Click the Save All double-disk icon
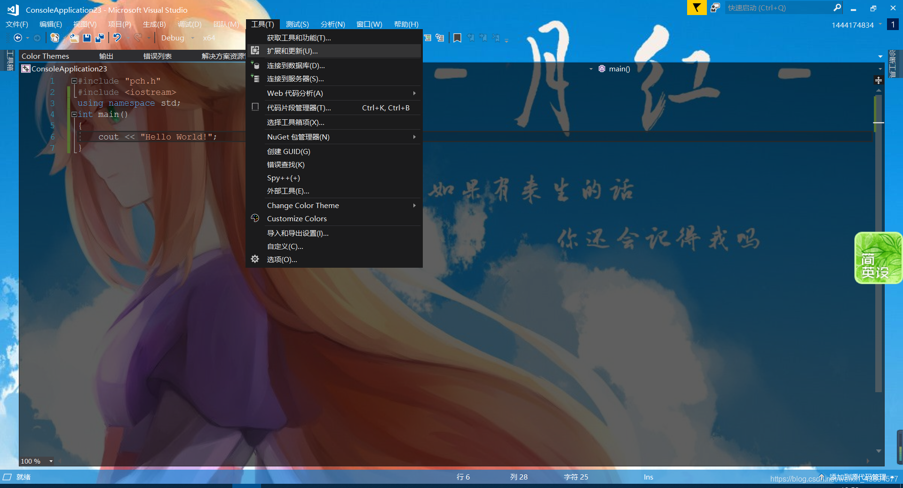Image resolution: width=903 pixels, height=488 pixels. 100,38
